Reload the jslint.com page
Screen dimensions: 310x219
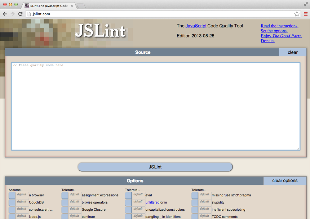(x=20, y=14)
